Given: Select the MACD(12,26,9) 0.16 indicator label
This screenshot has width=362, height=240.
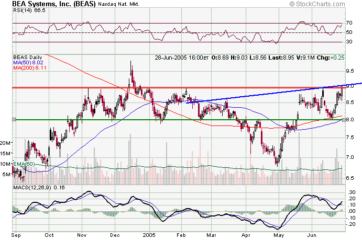Looking at the screenshot, I should point(39,188).
